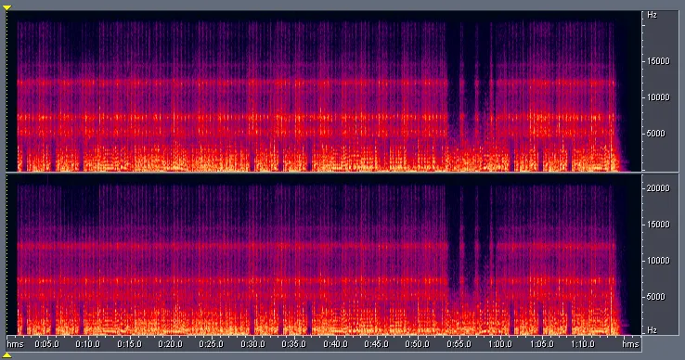Click the 0:30.0 mark on the time ruler
This screenshot has height=360, width=685.
coord(253,344)
